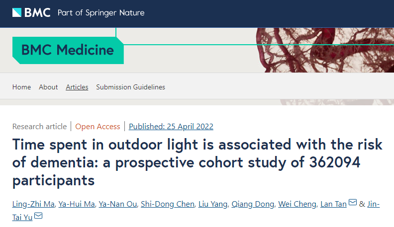Click author Ya-Nan Ou link
This screenshot has width=394, height=227.
[118, 204]
